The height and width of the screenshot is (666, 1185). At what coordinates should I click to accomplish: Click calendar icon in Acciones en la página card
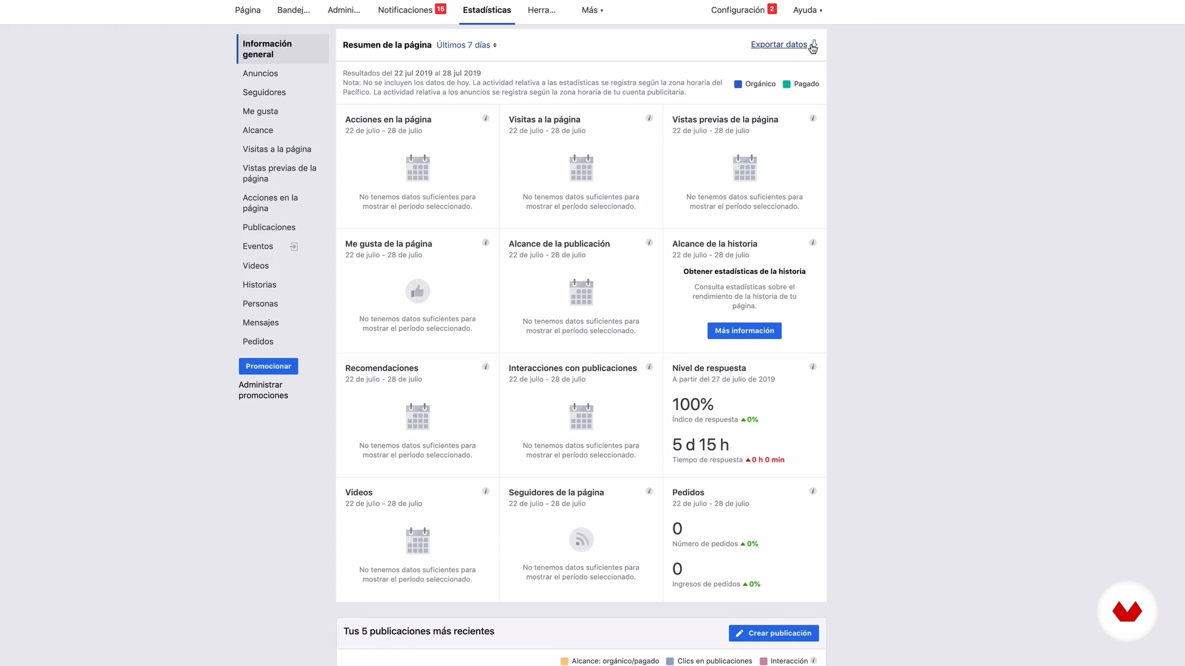(x=418, y=168)
